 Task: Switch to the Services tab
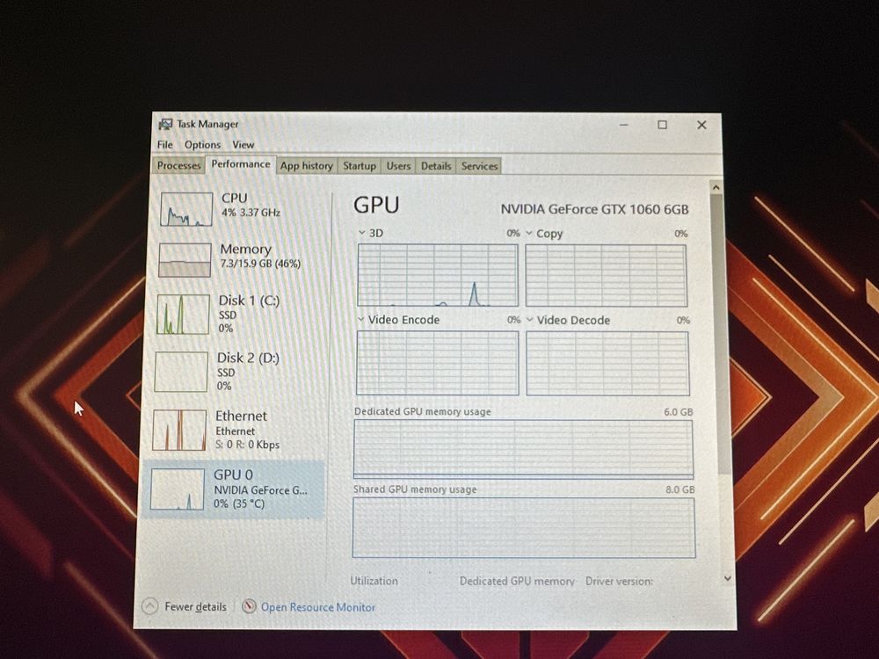479,166
